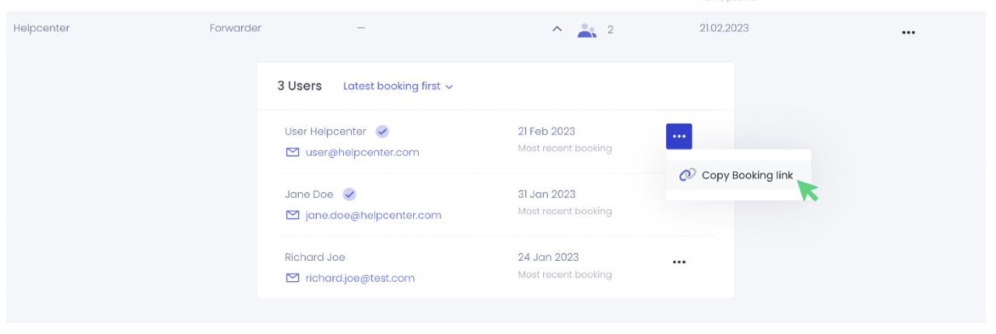This screenshot has height=334, width=996.
Task: Open the jane.doe@helpcenter.com email link
Action: point(373,216)
